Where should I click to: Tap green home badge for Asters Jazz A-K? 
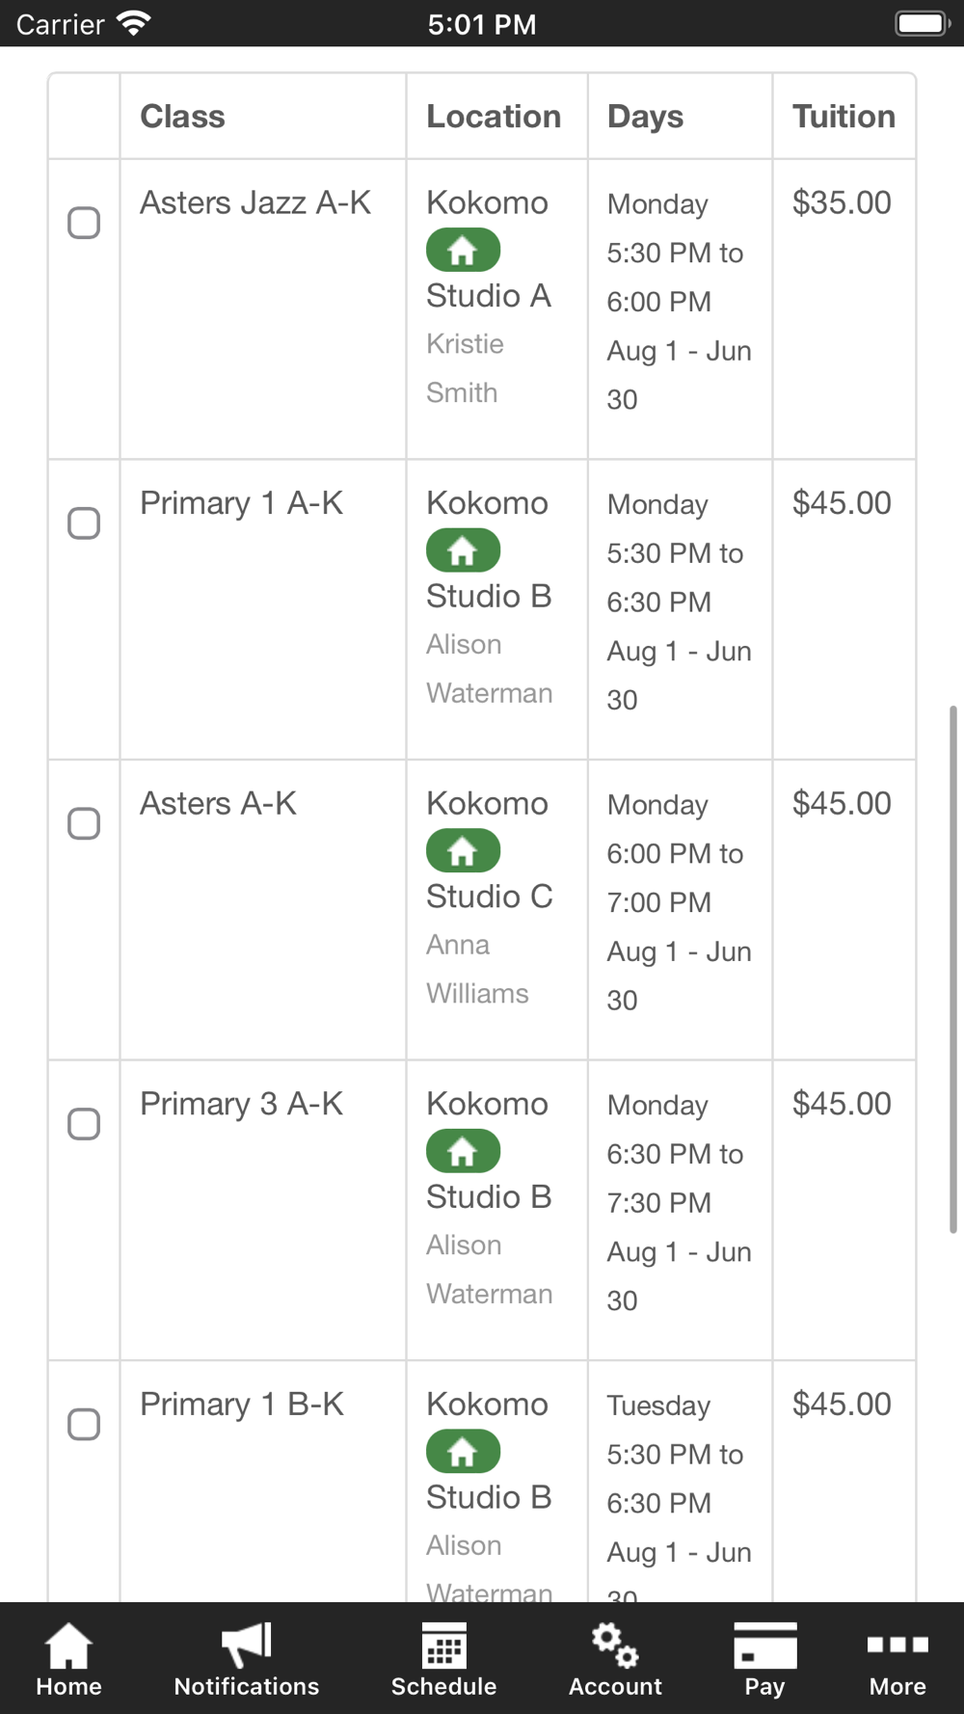point(463,251)
